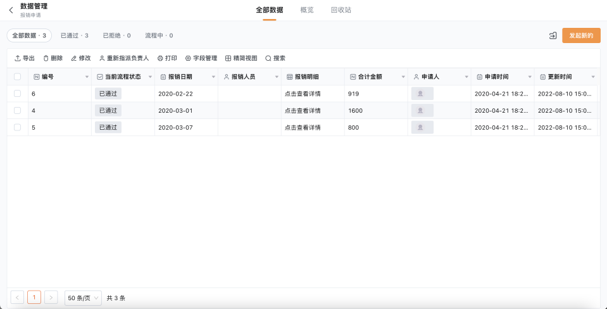Open 点击查看详情 for row 4
Image resolution: width=607 pixels, height=309 pixels.
tap(303, 111)
